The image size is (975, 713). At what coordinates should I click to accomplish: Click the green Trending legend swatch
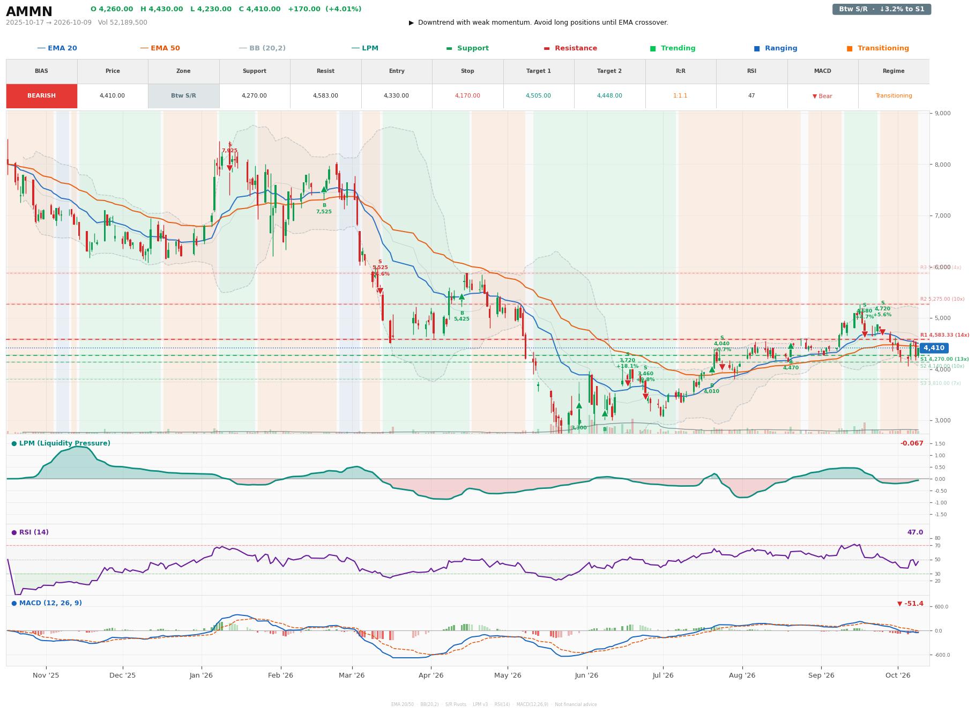pyautogui.click(x=653, y=48)
